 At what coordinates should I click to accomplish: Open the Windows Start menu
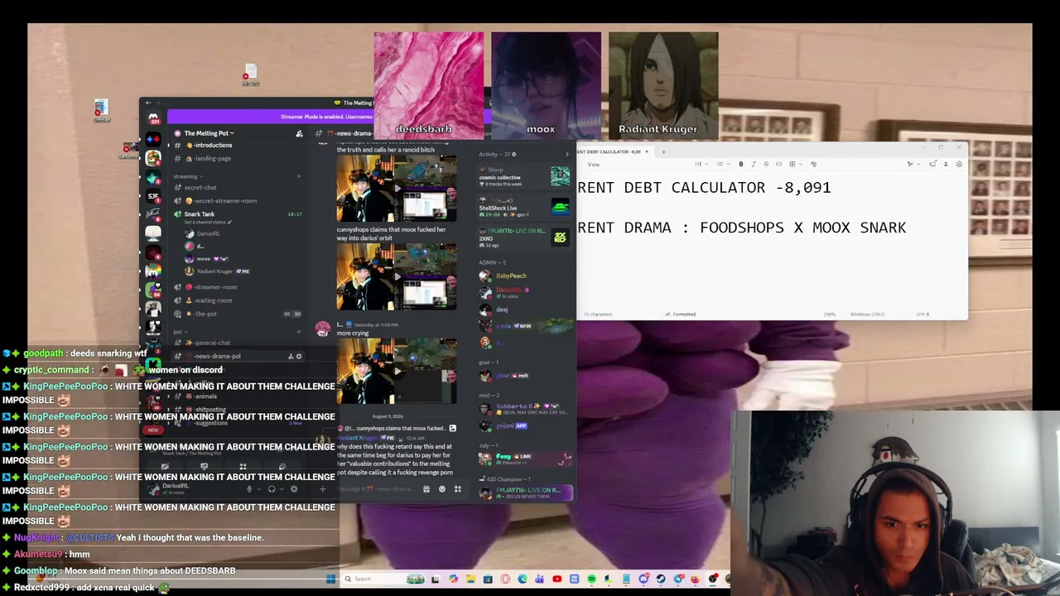(331, 579)
